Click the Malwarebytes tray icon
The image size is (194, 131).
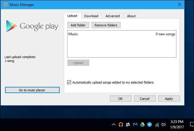135,124
